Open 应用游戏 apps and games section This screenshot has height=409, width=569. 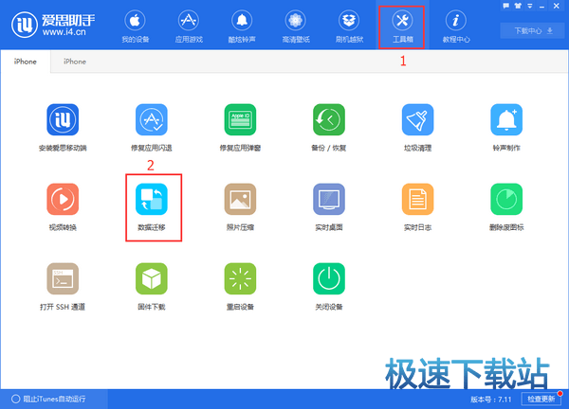(x=189, y=27)
